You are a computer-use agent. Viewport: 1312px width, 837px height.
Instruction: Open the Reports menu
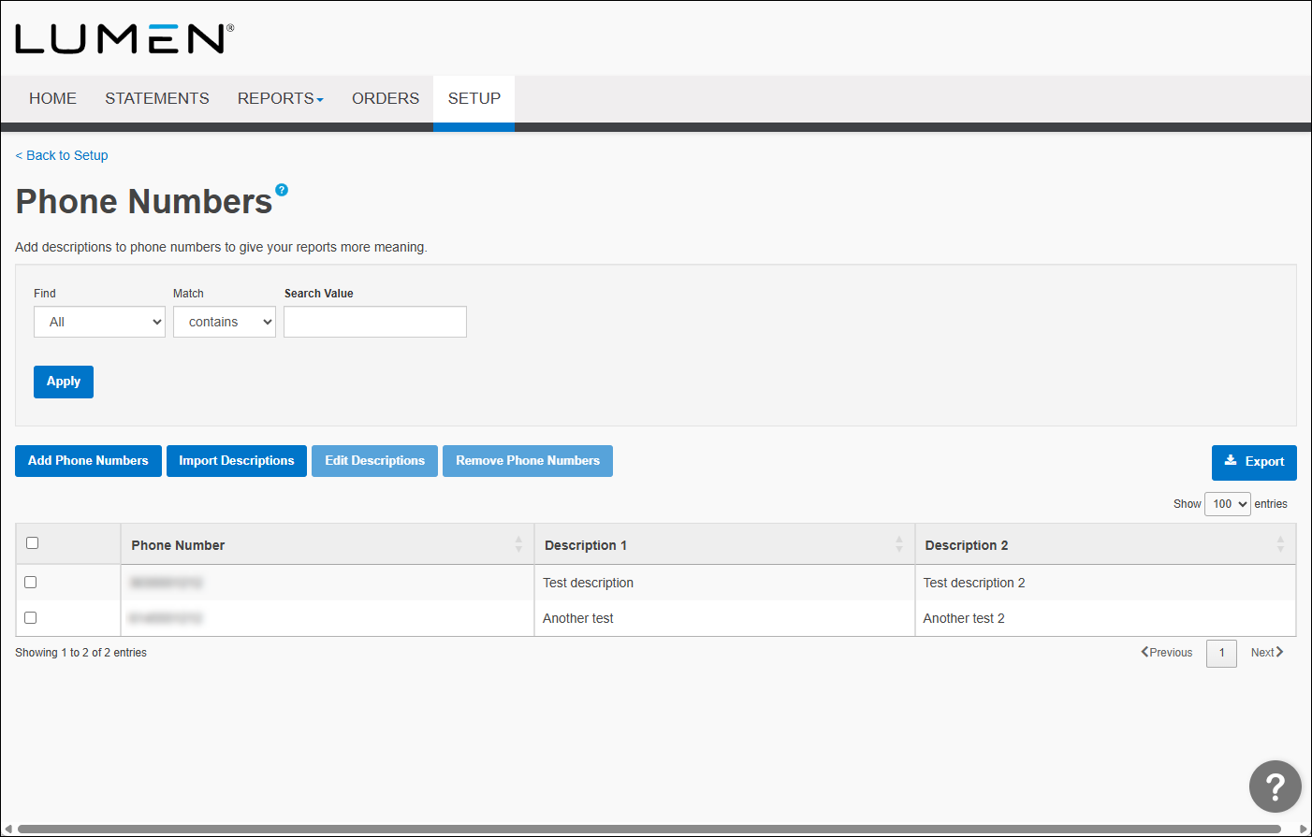point(280,98)
